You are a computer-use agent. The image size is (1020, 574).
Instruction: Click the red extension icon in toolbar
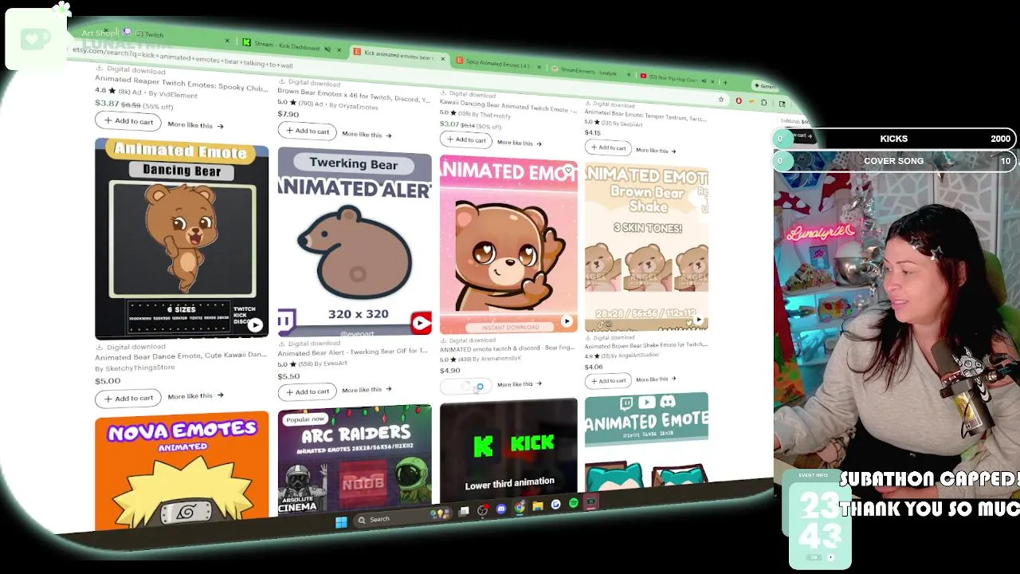739,101
